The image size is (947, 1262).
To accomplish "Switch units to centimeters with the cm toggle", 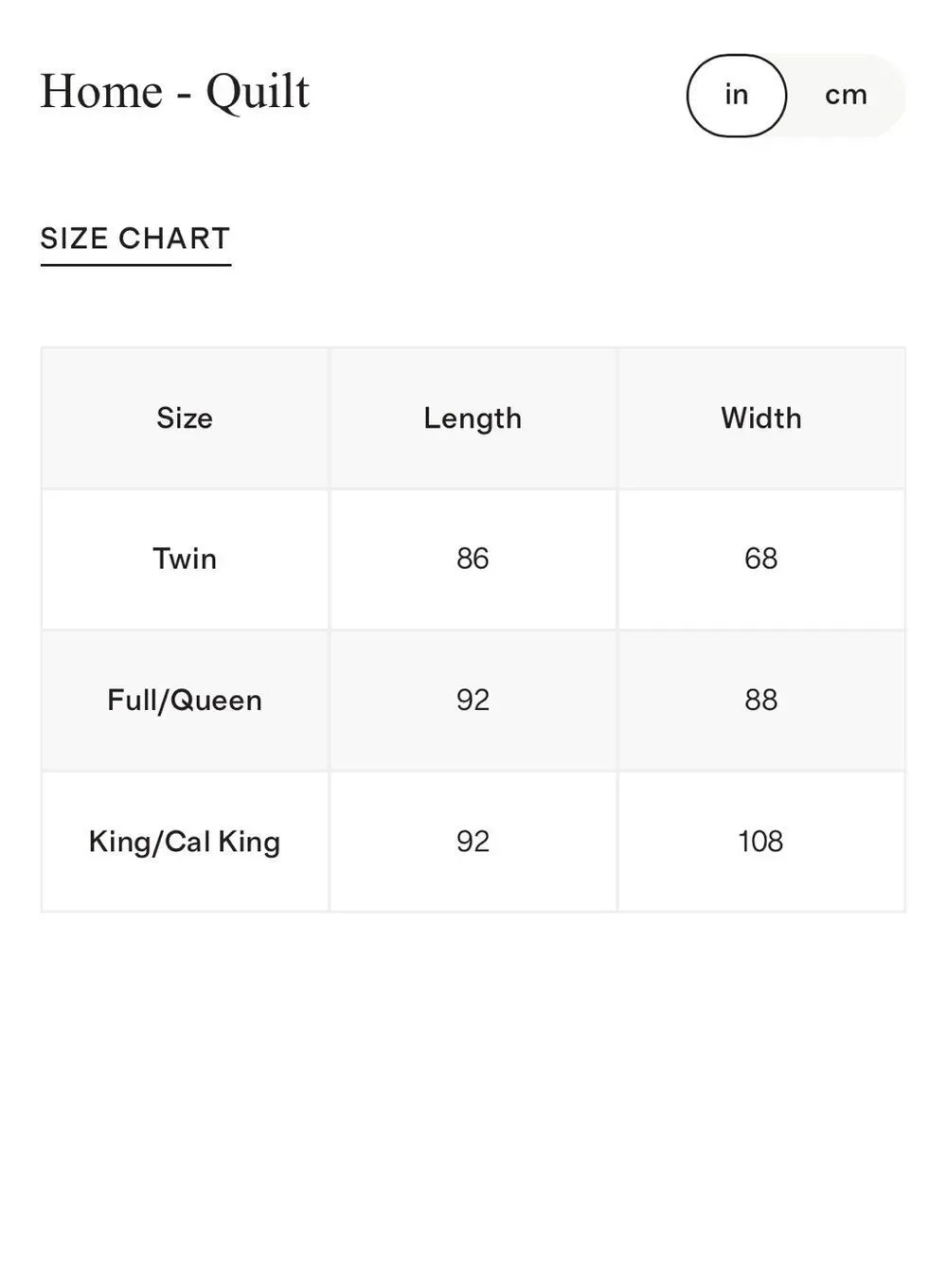I will pyautogui.click(x=846, y=96).
